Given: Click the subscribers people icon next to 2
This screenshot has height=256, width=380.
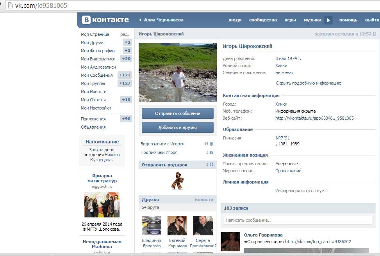Looking at the screenshot, I should 211,152.
